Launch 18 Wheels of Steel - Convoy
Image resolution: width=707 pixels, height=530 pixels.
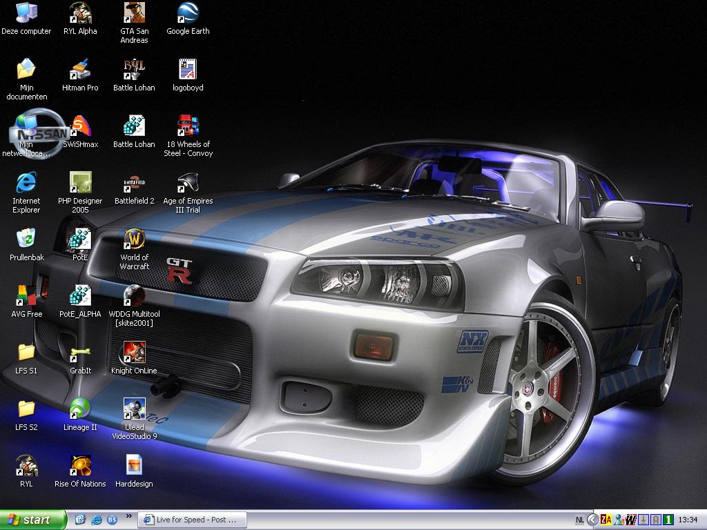188,136
